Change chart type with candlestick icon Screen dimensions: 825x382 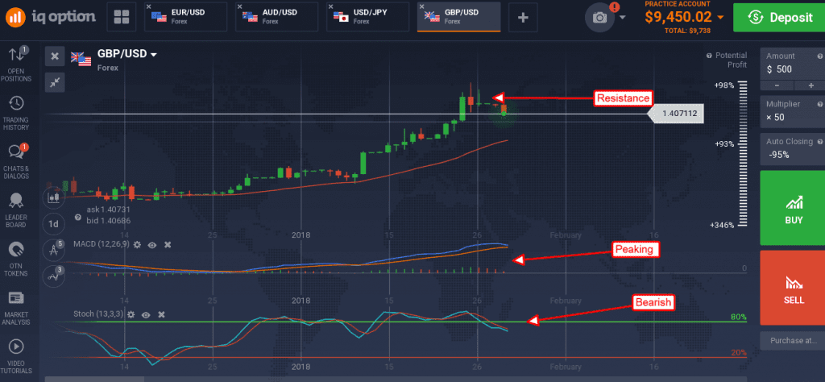pos(53,197)
